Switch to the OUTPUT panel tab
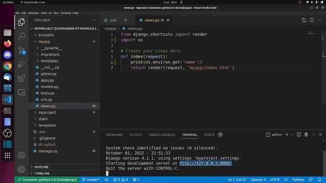 coord(136,135)
